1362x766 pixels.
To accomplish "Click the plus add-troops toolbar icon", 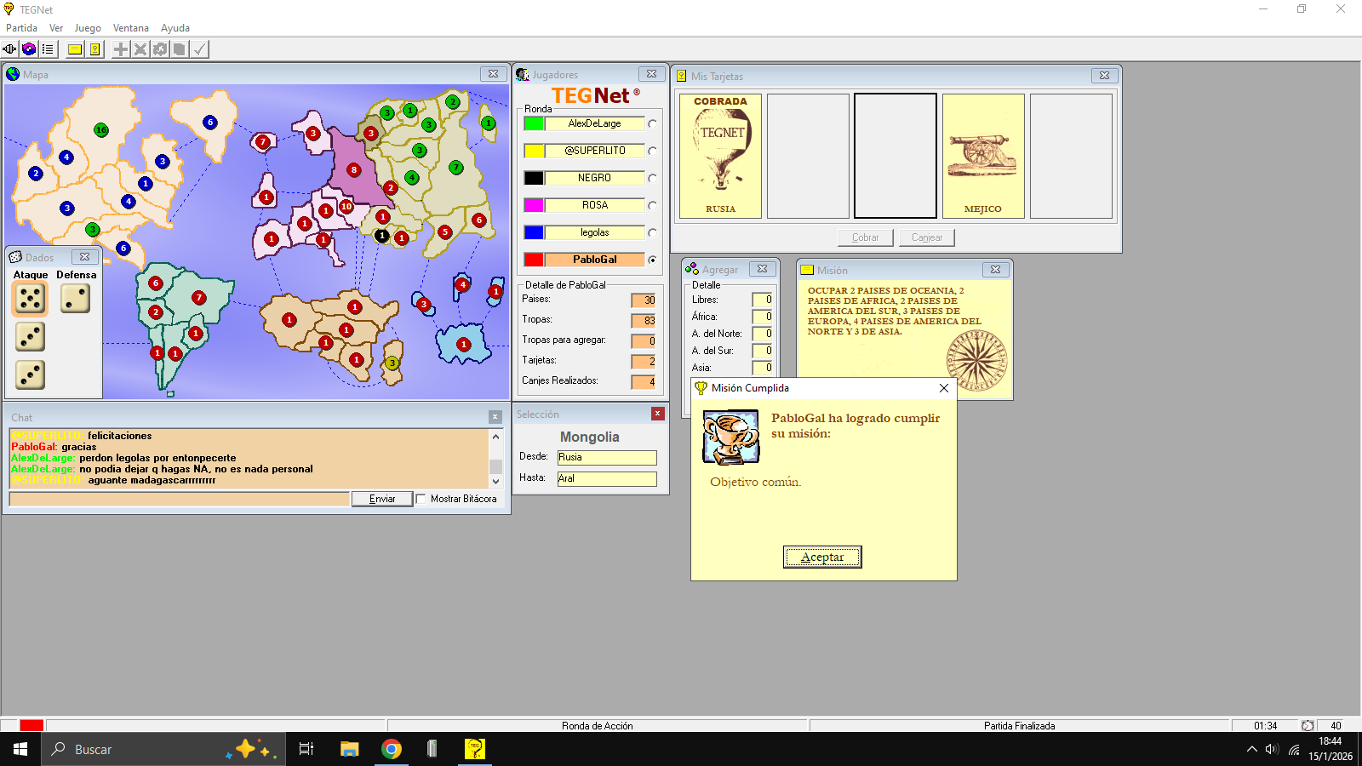I will pos(121,49).
